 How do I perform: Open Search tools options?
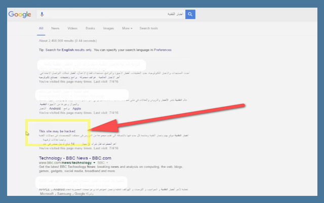[149, 28]
